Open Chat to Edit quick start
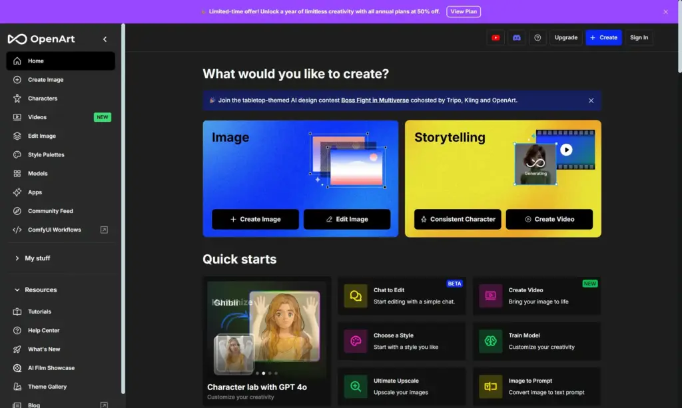Viewport: 682px width, 408px height. click(x=402, y=296)
